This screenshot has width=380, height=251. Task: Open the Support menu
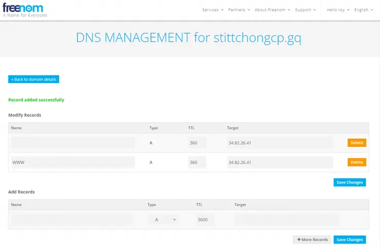click(306, 10)
